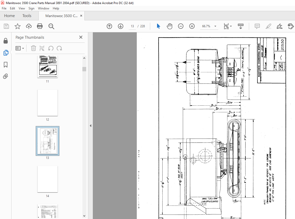Expand fit page options arrow
Screen dimensions: 295x219
231,26
